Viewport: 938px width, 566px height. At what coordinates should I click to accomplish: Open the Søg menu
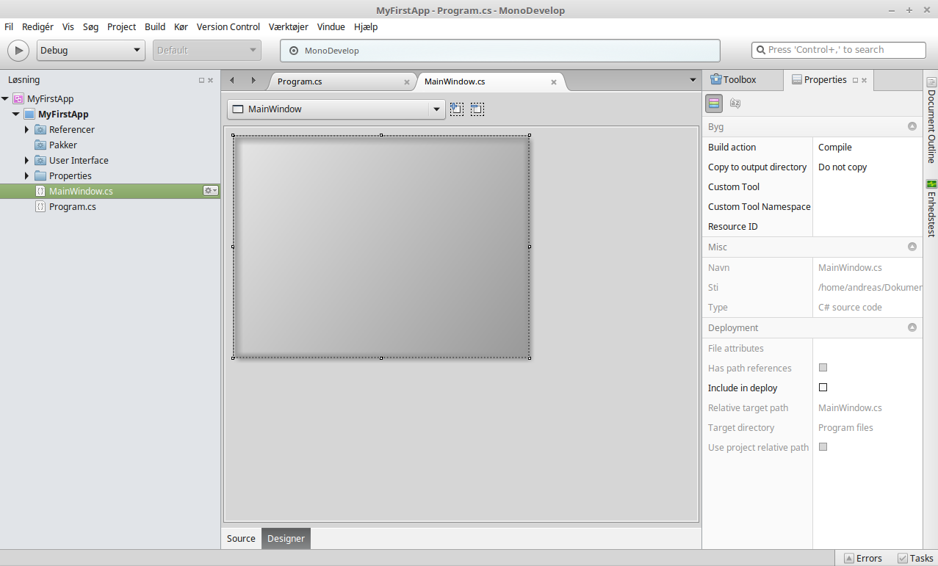click(x=90, y=26)
